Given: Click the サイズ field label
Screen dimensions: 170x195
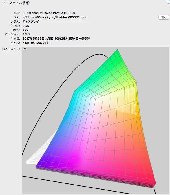Looking at the screenshot, I should click(15, 43).
